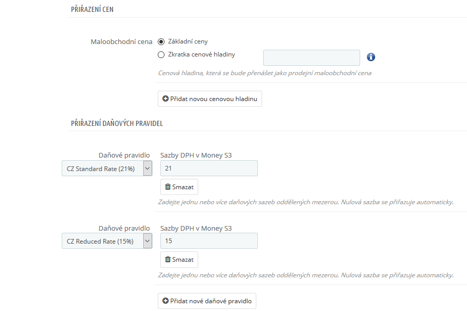The image size is (467, 311).
Task: Click Daňové pravidlo label above Reduced Rate dropdown
Action: click(x=124, y=228)
